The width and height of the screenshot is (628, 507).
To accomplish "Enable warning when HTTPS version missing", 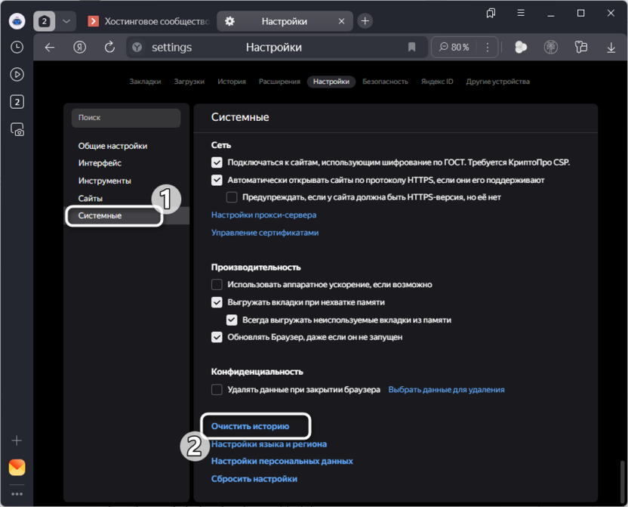I will tap(232, 197).
